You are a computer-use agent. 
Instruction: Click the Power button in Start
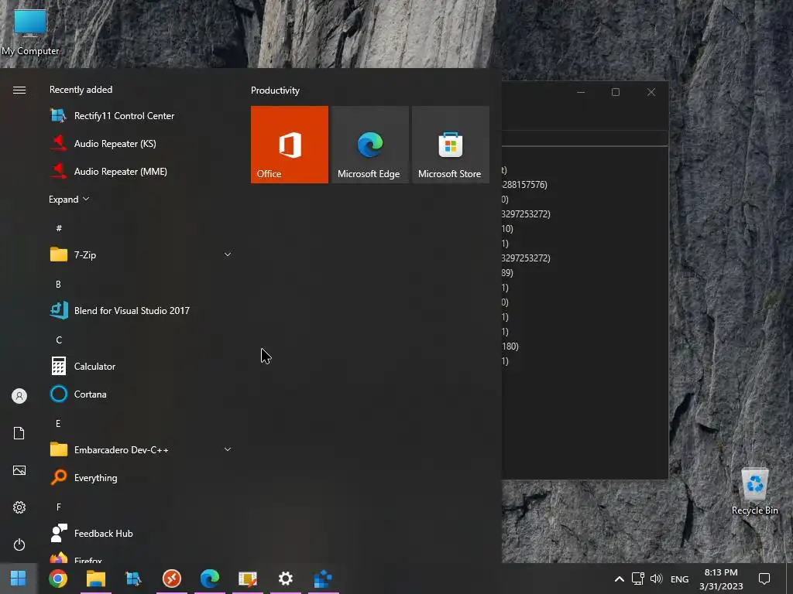click(19, 544)
